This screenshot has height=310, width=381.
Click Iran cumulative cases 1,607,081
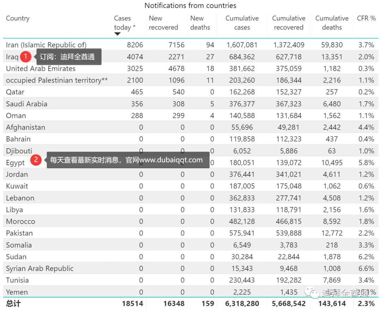click(242, 45)
